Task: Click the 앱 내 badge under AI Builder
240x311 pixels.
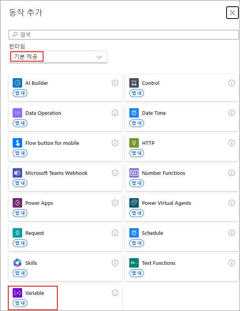Action: click(x=20, y=93)
